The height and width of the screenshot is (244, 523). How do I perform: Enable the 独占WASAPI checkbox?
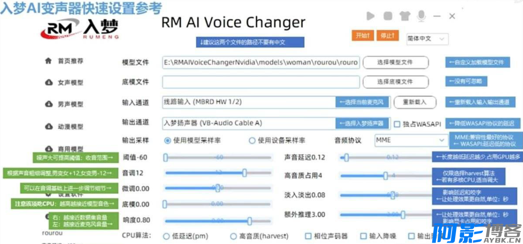397,124
